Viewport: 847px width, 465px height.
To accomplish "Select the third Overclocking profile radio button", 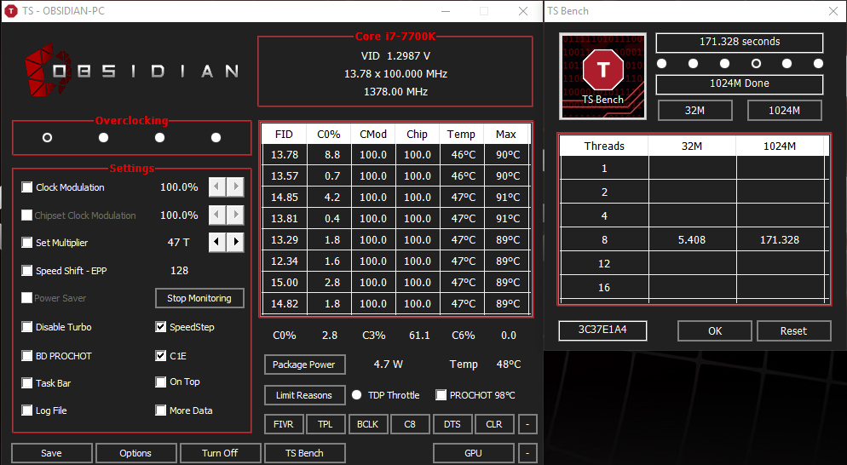I will pyautogui.click(x=160, y=138).
